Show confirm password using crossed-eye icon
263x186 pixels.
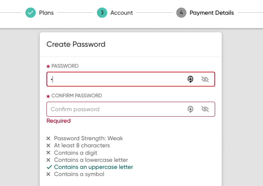pyautogui.click(x=205, y=109)
